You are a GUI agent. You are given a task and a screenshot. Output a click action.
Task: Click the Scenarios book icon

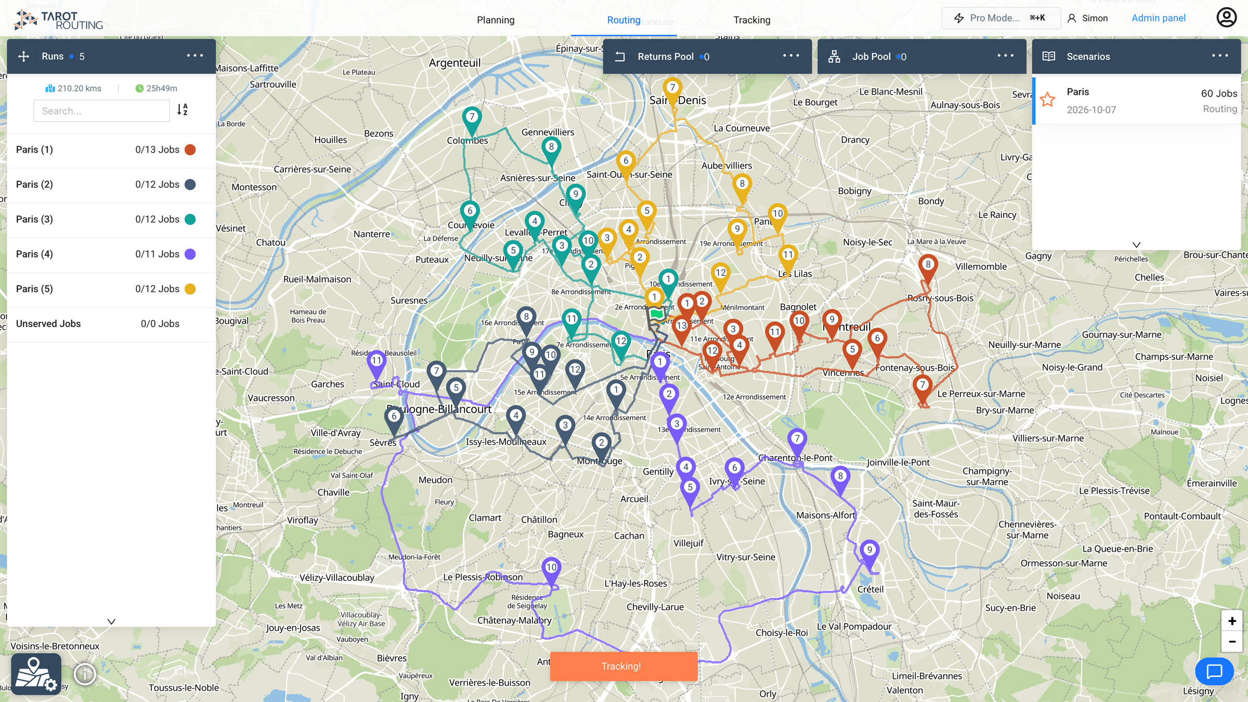coord(1049,56)
